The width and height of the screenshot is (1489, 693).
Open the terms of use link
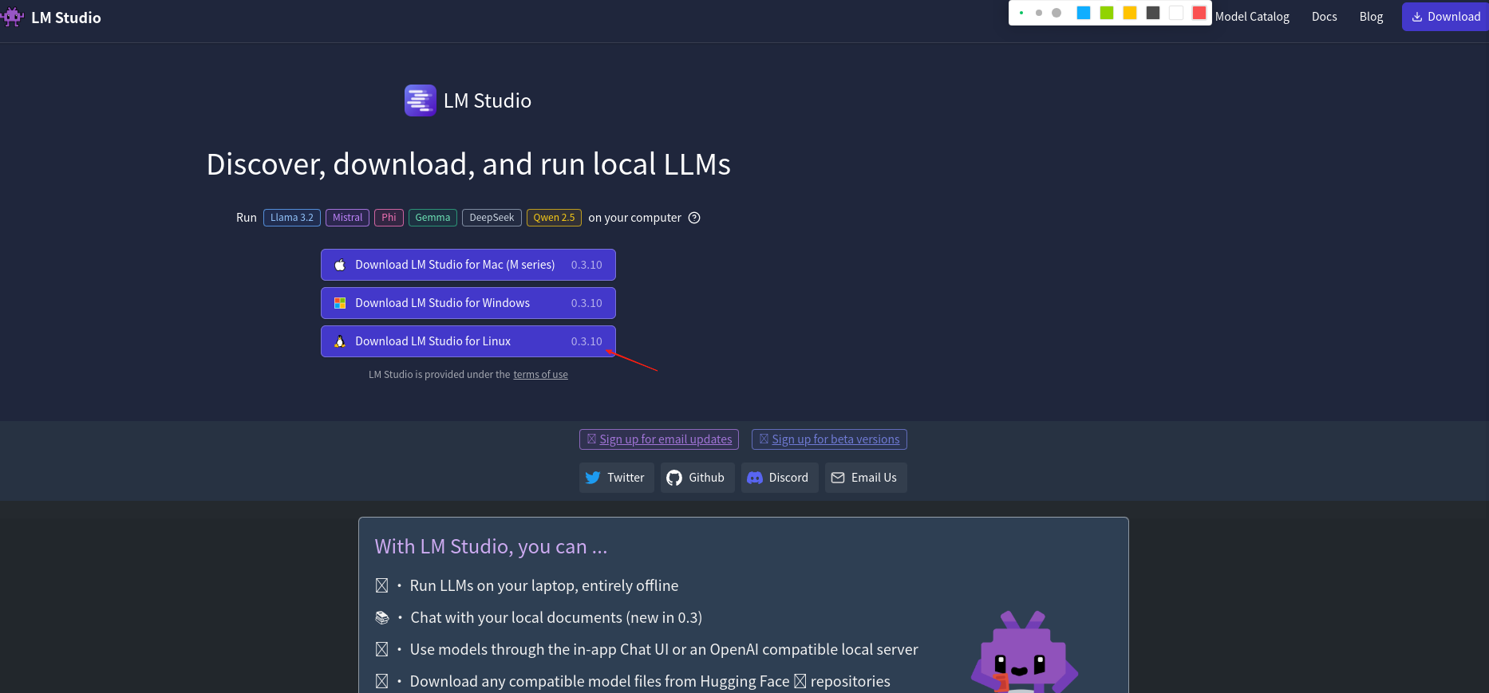point(540,375)
